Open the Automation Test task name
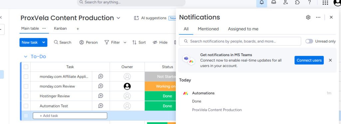 (x=54, y=106)
